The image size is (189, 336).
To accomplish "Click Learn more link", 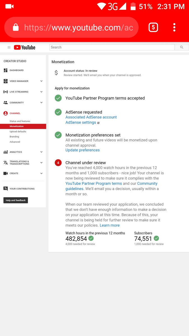I will [x=110, y=225].
